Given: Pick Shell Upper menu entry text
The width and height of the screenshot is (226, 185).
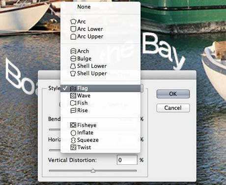Looking at the screenshot, I should pyautogui.click(x=92, y=73).
